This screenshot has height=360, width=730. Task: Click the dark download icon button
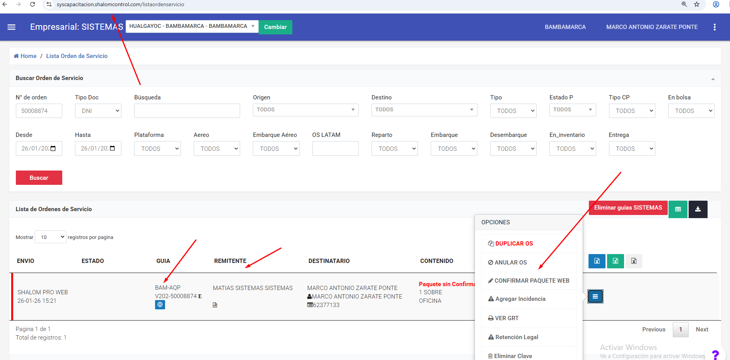698,209
